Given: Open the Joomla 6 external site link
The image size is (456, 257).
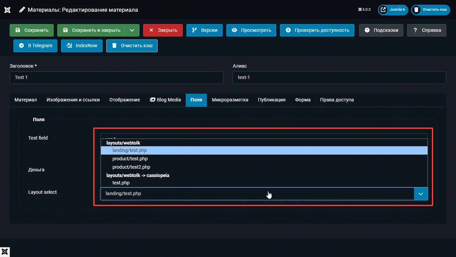Looking at the screenshot, I should coord(393,10).
